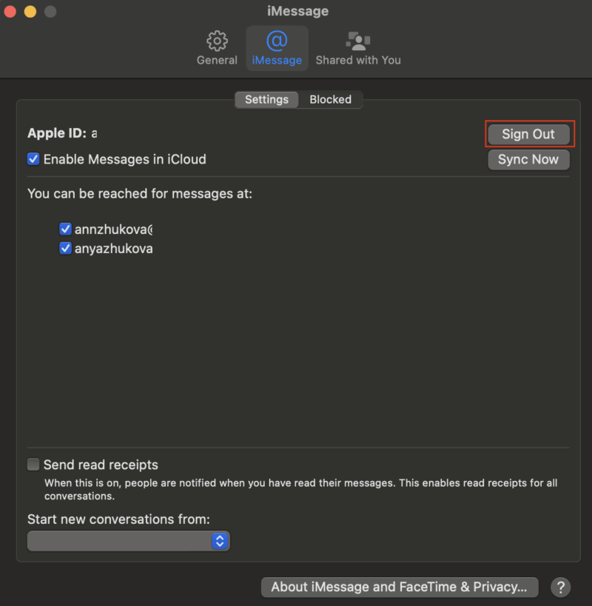This screenshot has width=592, height=606.
Task: Open the Shared with You pane
Action: pyautogui.click(x=358, y=41)
